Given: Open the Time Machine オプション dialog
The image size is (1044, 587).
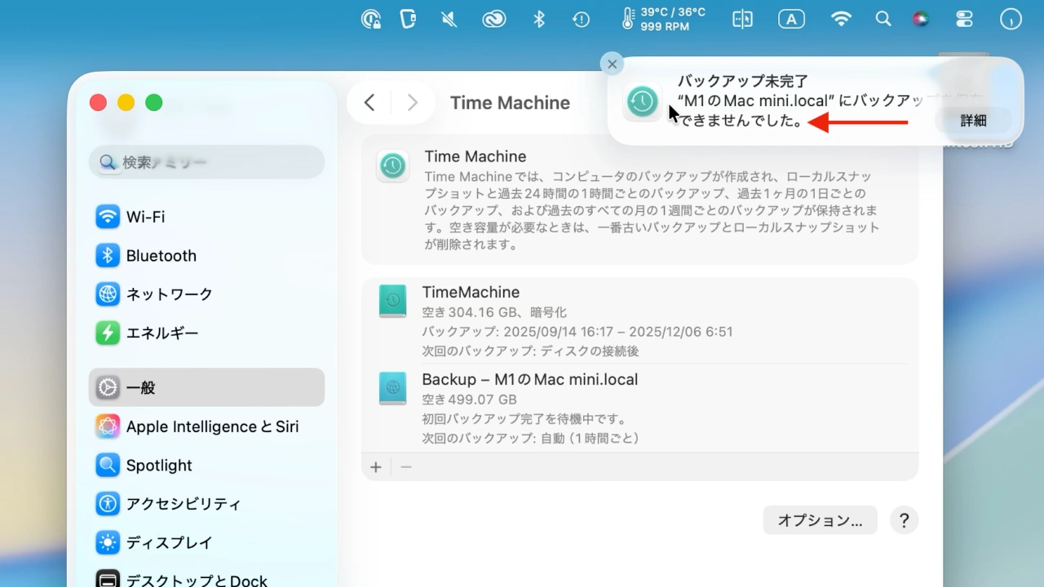Looking at the screenshot, I should [820, 520].
